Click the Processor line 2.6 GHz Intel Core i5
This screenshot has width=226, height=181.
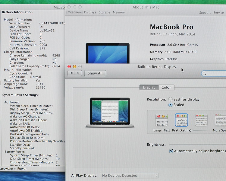pos(174,45)
